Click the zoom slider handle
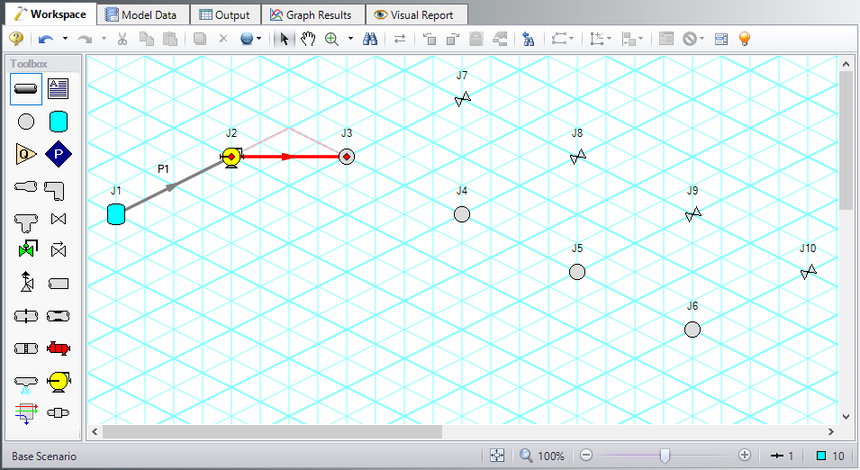Screen dimensions: 860x470 [x=665, y=456]
